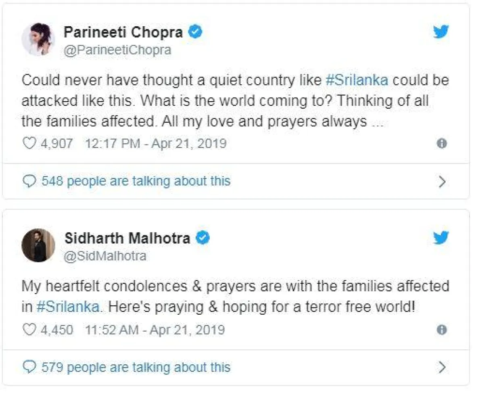Click the #Srilanka hashtag in Sidharth's tweet
This screenshot has height=399, width=484.
[x=68, y=307]
